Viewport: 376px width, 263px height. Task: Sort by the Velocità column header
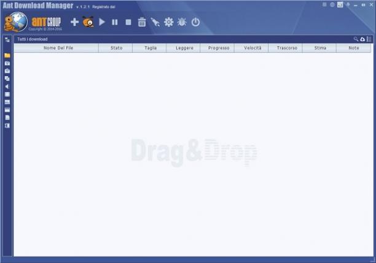[x=251, y=48]
